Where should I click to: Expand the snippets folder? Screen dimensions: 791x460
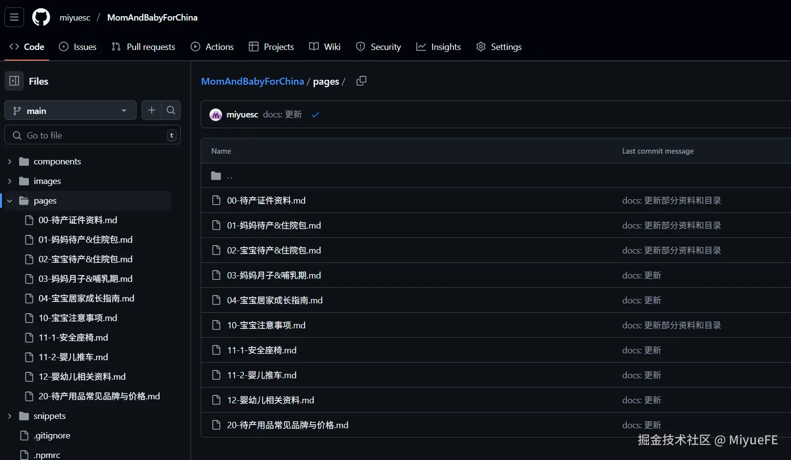click(x=10, y=416)
